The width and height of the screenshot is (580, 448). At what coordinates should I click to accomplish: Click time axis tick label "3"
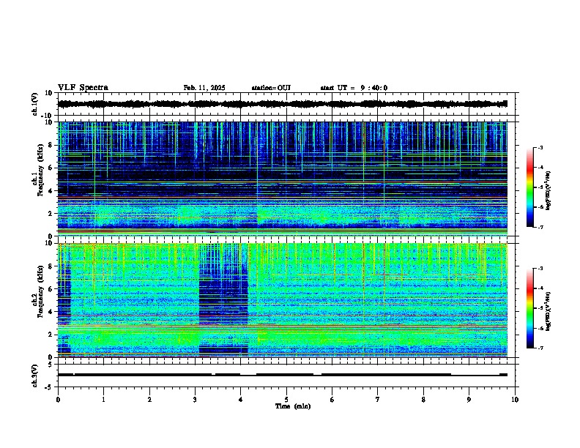click(195, 400)
